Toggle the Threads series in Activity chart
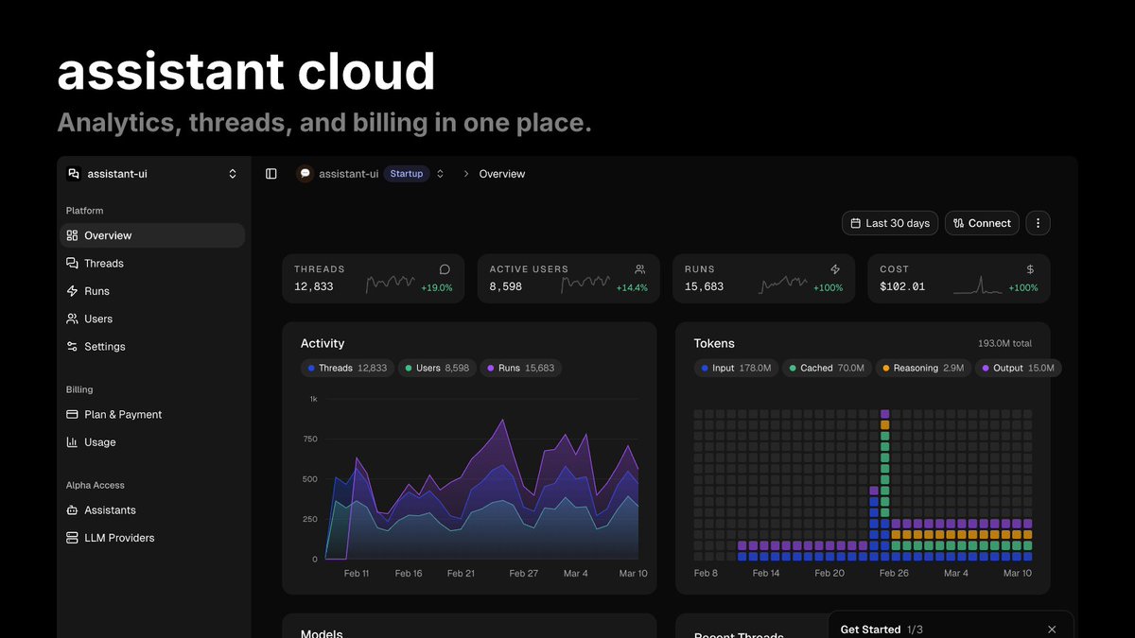The width and height of the screenshot is (1135, 638). [x=347, y=368]
